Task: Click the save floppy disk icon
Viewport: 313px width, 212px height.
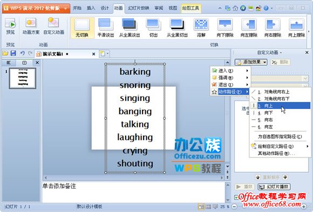Action: pos(13,53)
